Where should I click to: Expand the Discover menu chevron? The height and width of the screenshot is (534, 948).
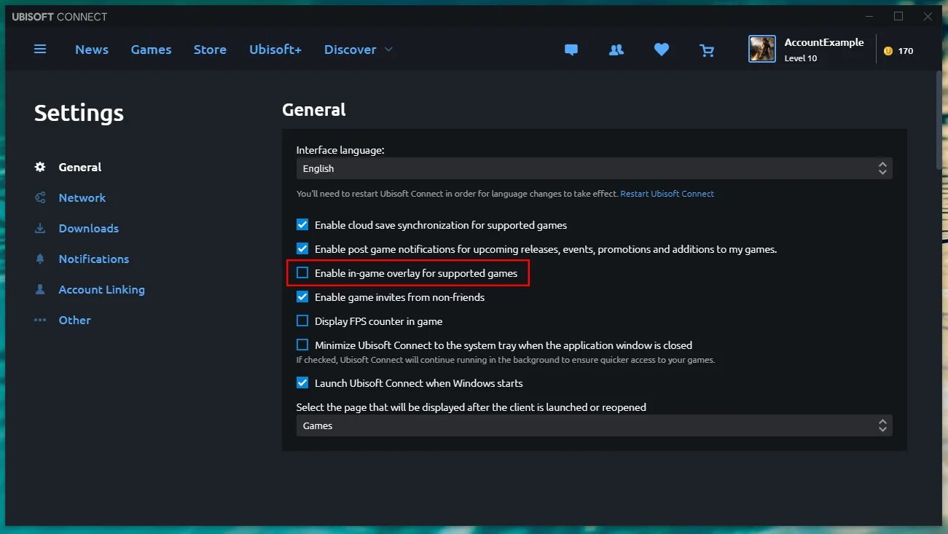(x=388, y=50)
